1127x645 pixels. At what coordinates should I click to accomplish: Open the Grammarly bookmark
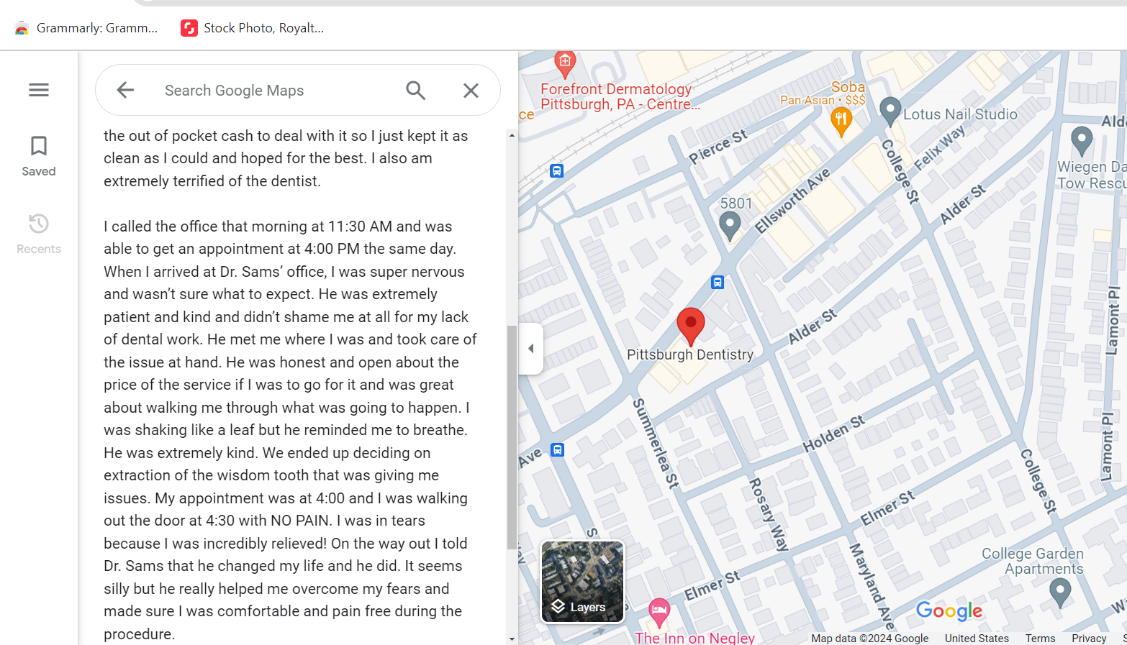pos(86,28)
